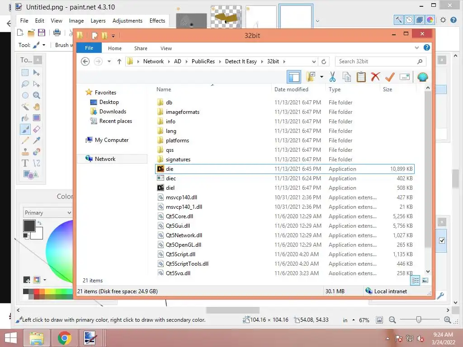Click the Explorer Back button
This screenshot has height=347, width=463.
(x=85, y=61)
